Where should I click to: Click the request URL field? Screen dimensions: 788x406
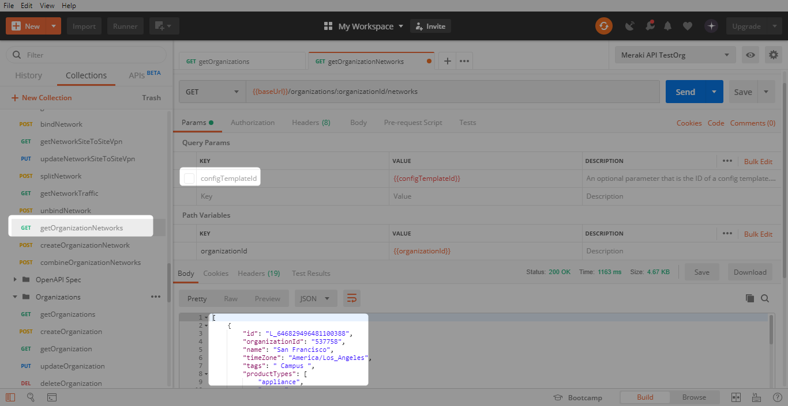[453, 92]
